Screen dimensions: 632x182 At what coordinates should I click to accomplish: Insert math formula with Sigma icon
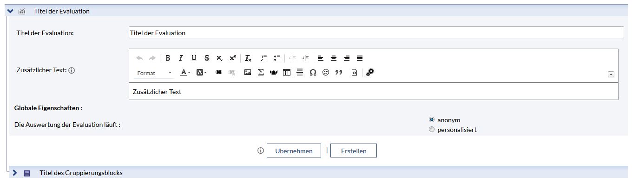261,73
